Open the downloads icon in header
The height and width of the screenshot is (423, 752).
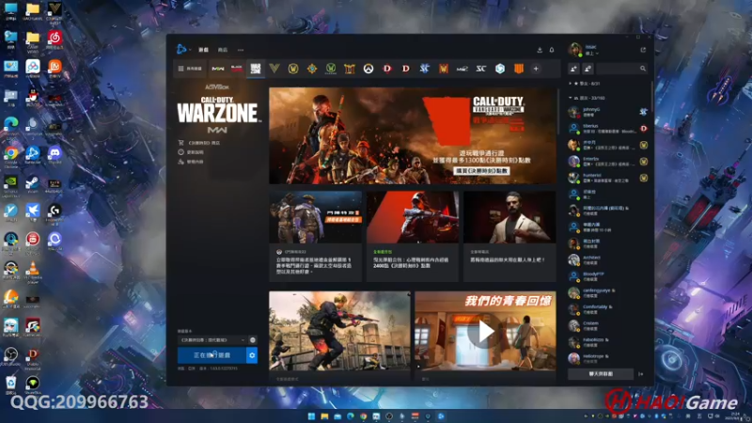point(540,50)
